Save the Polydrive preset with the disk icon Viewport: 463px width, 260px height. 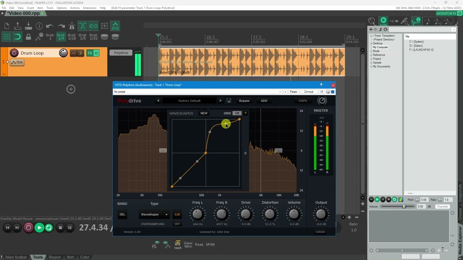[x=229, y=101]
